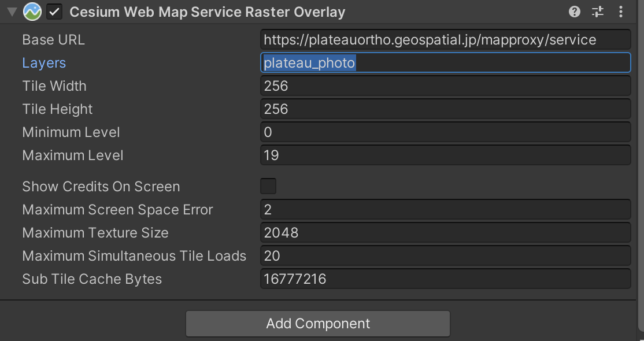The image size is (644, 341).
Task: Click the Sub Tile Cache Bytes field
Action: [446, 279]
